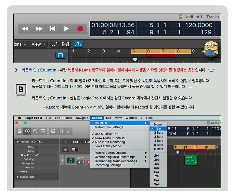
Task: Open the Help menu
Action: [149, 118]
